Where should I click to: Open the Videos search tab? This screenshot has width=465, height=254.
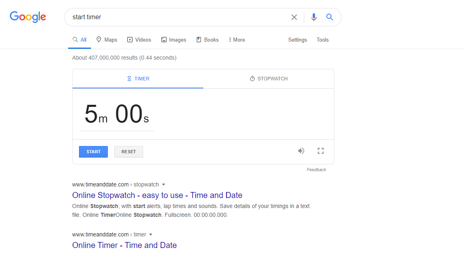point(139,40)
